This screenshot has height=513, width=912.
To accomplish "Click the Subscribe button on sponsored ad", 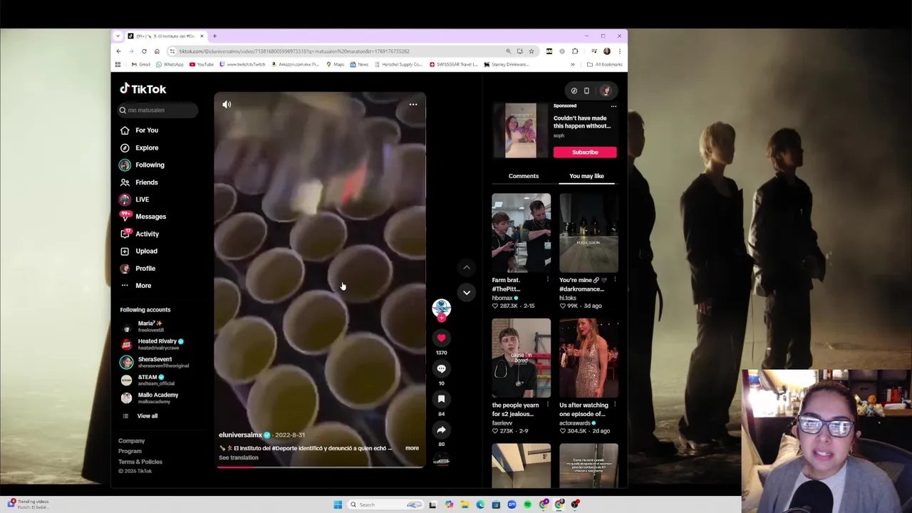I will coord(585,152).
